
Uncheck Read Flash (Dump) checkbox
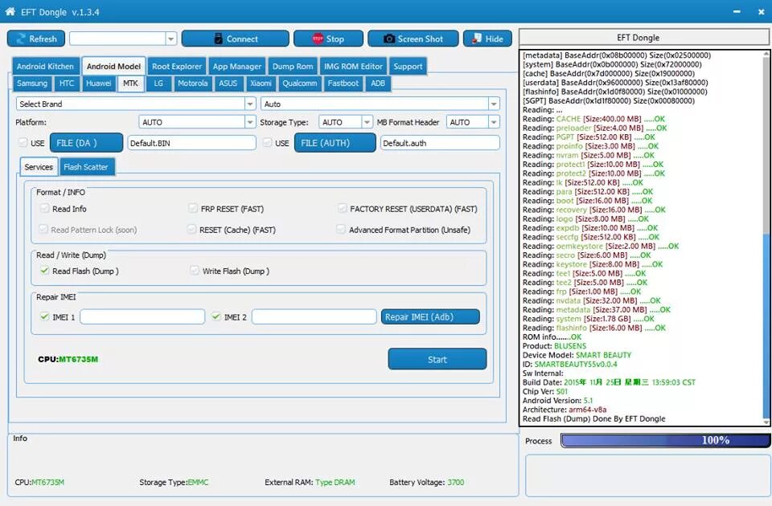(x=45, y=271)
